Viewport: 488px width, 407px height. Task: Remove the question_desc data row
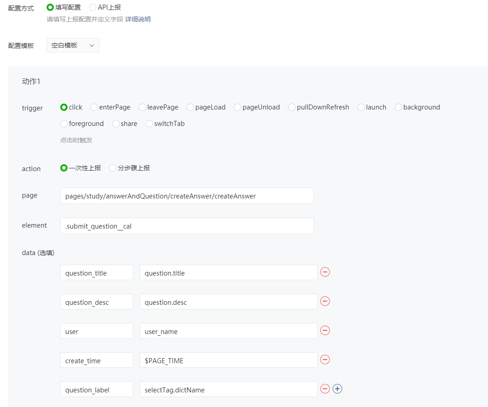(325, 302)
